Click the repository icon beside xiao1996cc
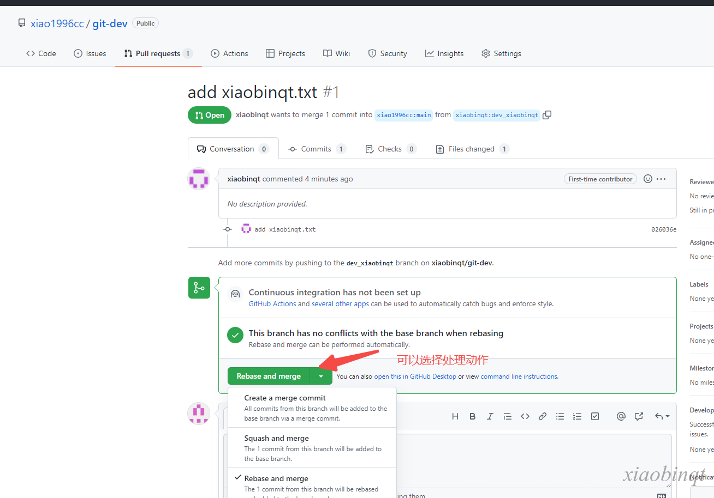 [x=22, y=23]
